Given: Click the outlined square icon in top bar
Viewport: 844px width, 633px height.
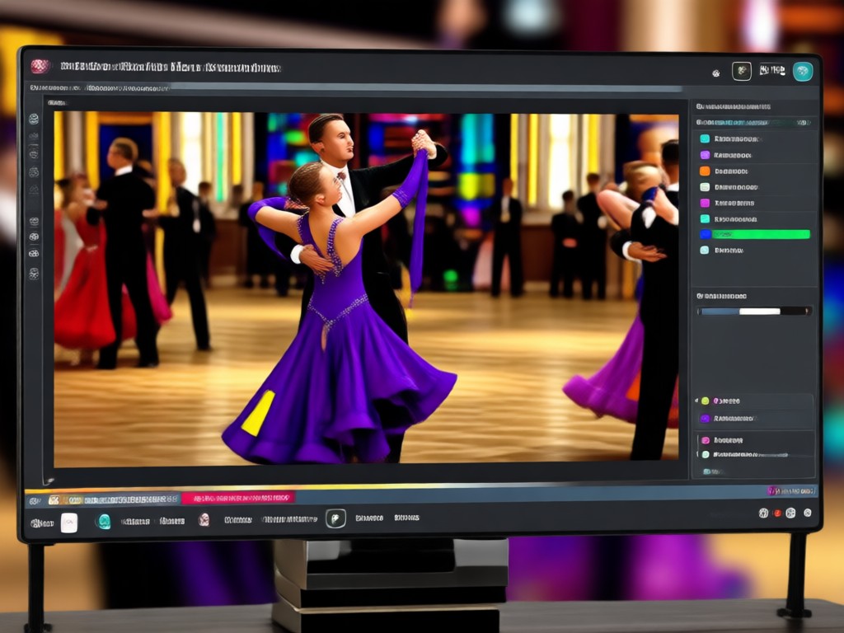Looking at the screenshot, I should pos(741,71).
